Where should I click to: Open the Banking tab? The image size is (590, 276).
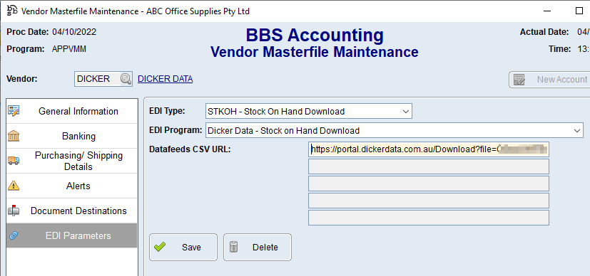click(x=72, y=136)
